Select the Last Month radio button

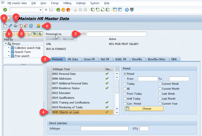coord(160,99)
